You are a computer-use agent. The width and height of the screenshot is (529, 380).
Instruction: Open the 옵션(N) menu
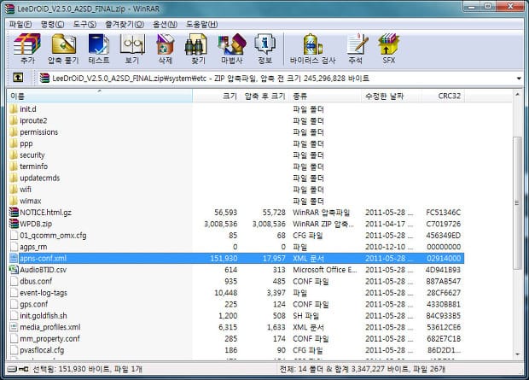pyautogui.click(x=165, y=24)
